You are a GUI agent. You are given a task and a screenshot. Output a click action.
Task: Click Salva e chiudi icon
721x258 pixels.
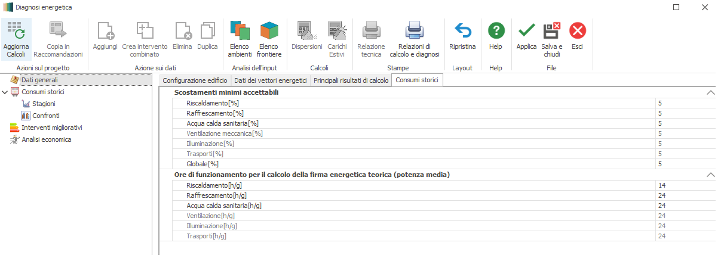click(x=551, y=30)
